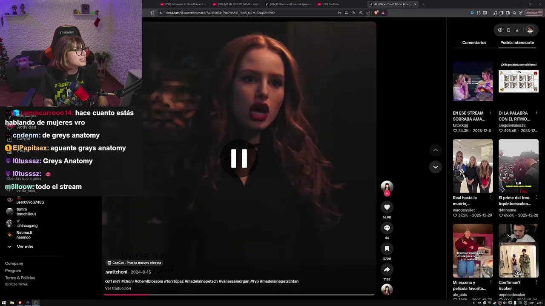Open more options for 'EN ESE STREAM' video
This screenshot has height=306, width=545.
click(490, 113)
